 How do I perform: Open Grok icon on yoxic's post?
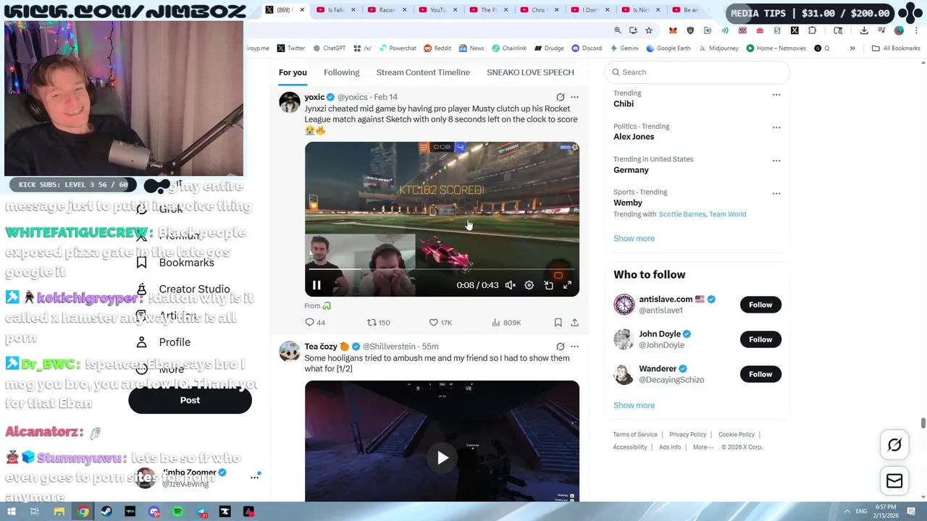(x=560, y=97)
